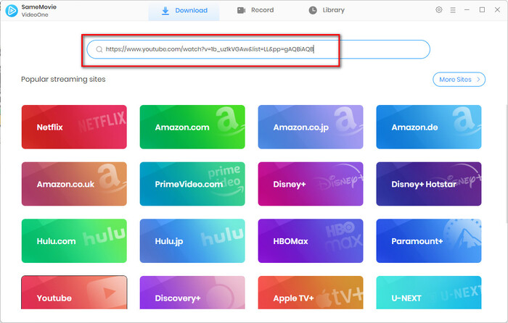Image resolution: width=508 pixels, height=323 pixels.
Task: Go to the Library tab
Action: (x=327, y=11)
